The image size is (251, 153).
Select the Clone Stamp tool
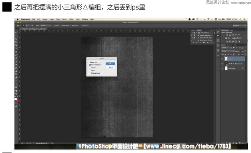16,58
